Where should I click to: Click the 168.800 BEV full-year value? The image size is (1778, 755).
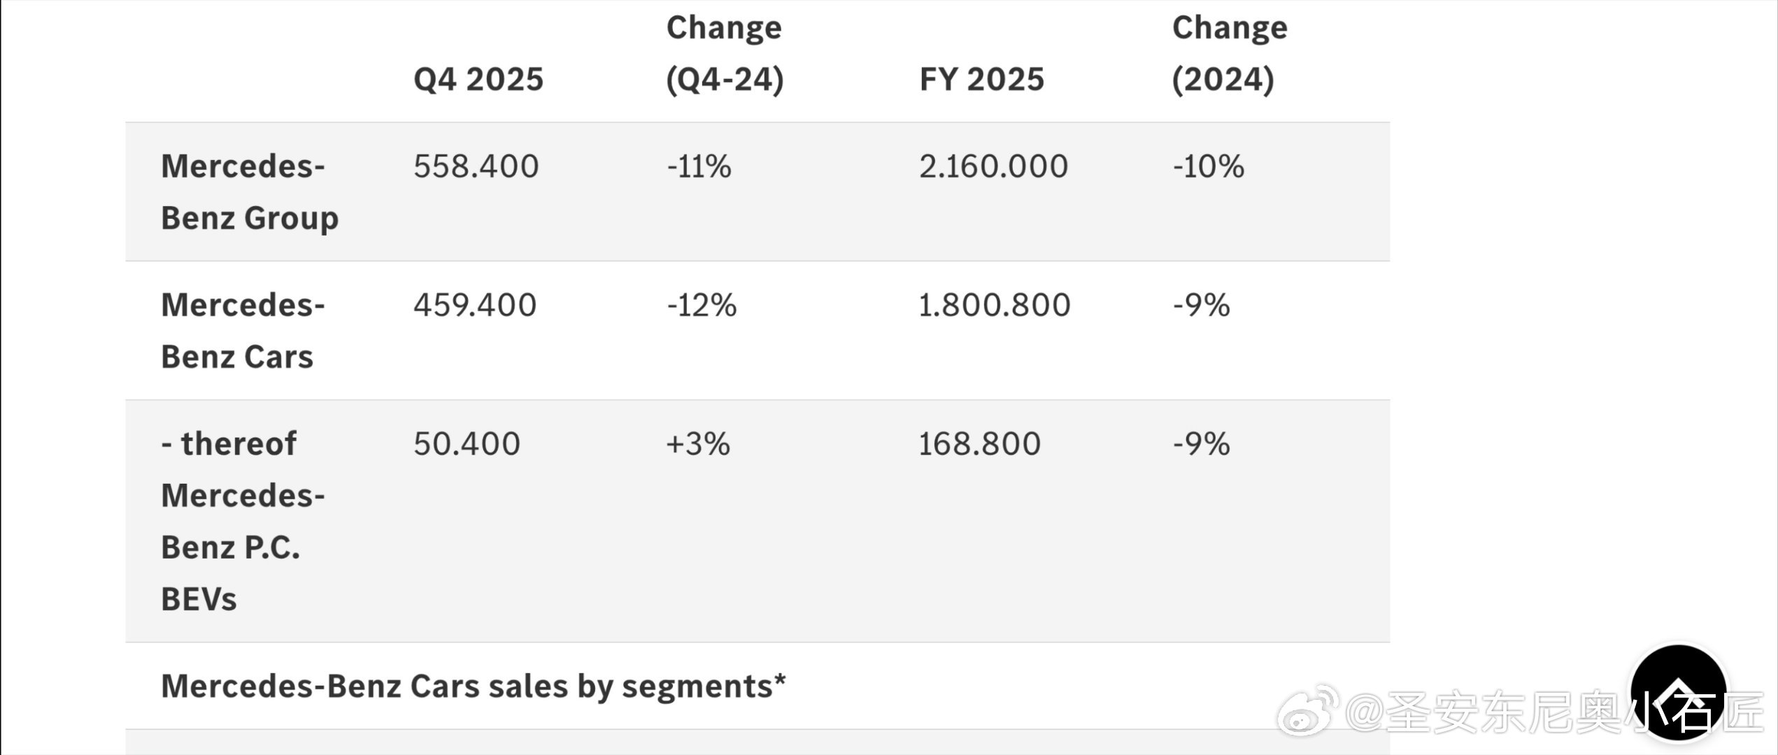(979, 444)
